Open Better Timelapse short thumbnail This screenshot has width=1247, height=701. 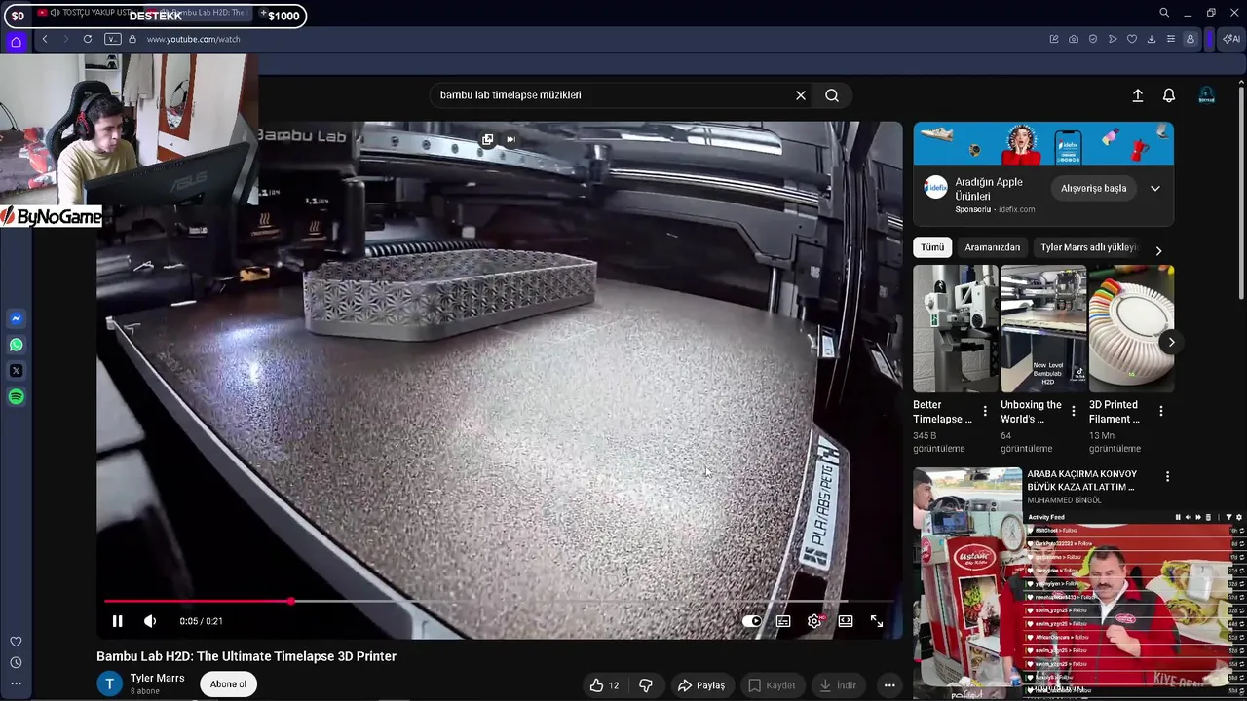point(956,328)
